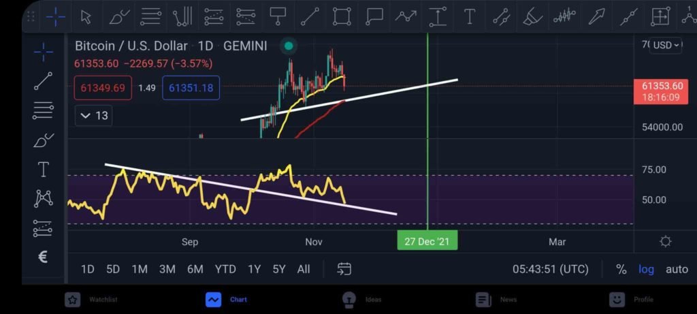Open the USD currency dropdown
This screenshot has width=697, height=314.
click(x=666, y=45)
